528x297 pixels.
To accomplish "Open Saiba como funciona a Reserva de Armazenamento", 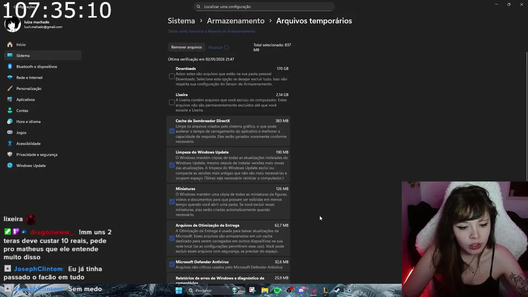I will (212, 31).
